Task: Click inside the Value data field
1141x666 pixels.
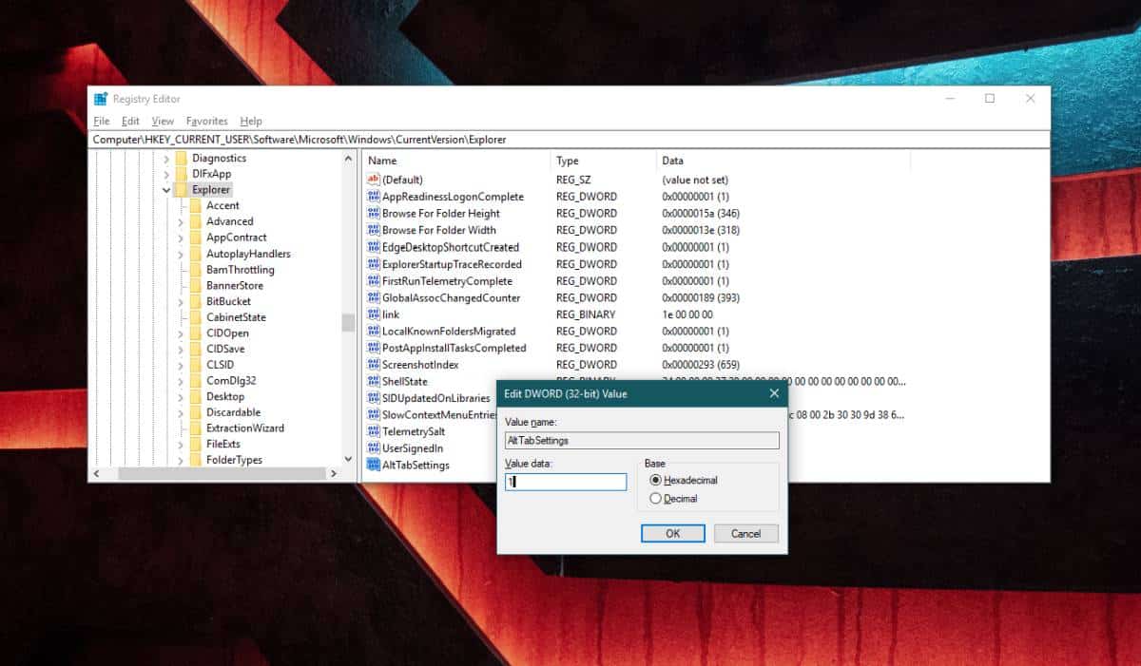Action: click(x=565, y=482)
